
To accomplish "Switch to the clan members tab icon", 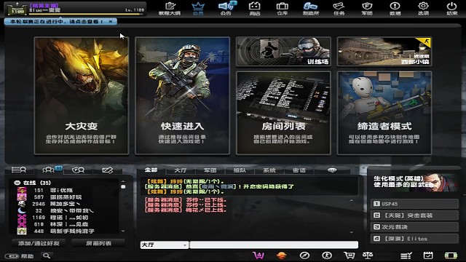I will 78,170.
